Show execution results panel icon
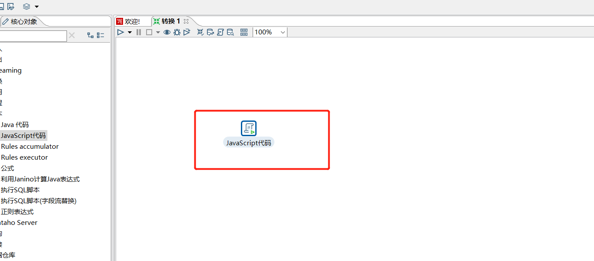 [x=244, y=32]
